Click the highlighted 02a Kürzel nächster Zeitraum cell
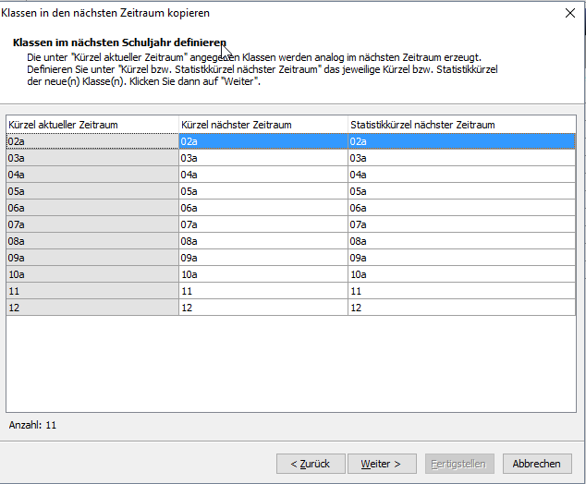The height and width of the screenshot is (484, 586). coord(263,141)
